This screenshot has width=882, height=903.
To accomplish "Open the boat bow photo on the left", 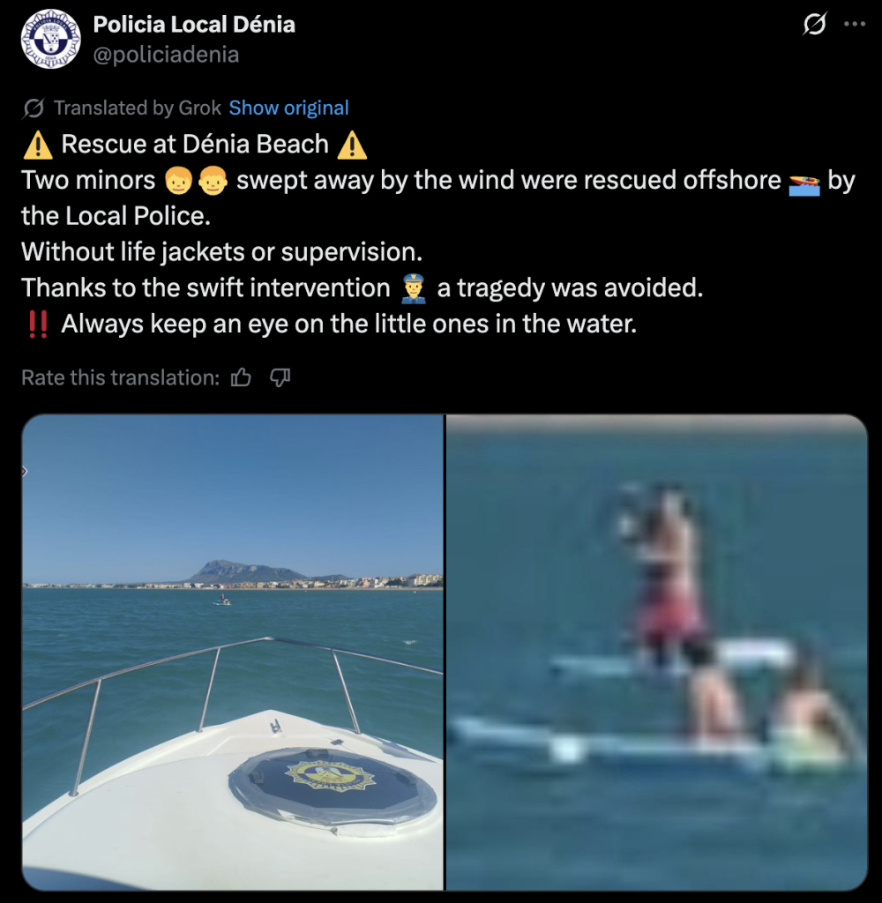I will [233, 652].
